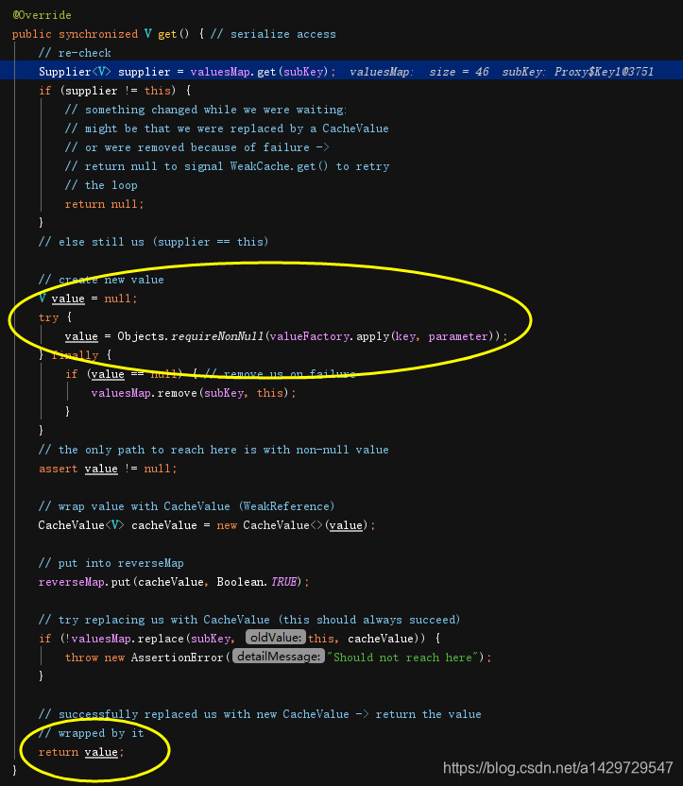Screen dimensions: 683x786
Task: Click debugger hint 'size = 46'
Action: click(x=459, y=72)
